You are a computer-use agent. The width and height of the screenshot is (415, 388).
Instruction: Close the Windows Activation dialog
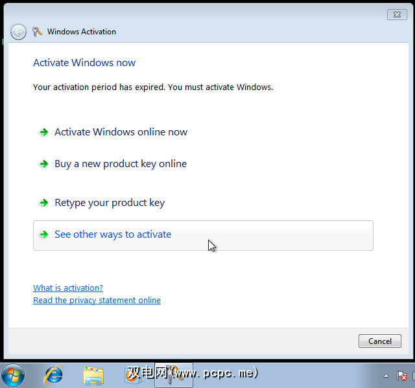(x=397, y=14)
